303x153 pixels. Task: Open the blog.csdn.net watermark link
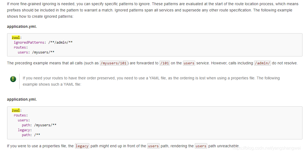(266, 148)
